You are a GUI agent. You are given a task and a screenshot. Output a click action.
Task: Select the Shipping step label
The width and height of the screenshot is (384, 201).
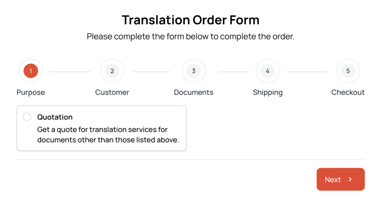point(268,92)
